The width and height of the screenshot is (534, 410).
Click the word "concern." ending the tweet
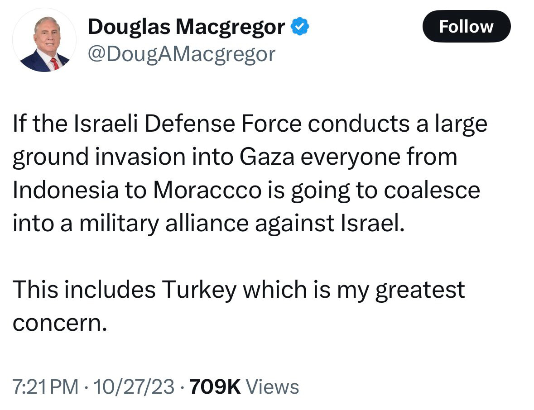pyautogui.click(x=59, y=323)
